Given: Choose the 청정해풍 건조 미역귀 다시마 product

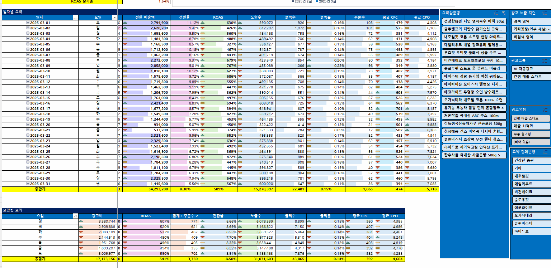Looking at the screenshot, I should click(474, 132).
